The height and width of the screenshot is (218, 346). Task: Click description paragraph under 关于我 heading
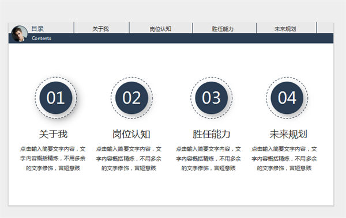click(x=52, y=159)
